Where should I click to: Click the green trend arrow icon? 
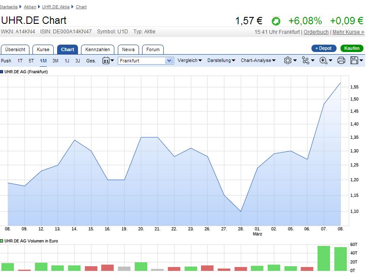(275, 21)
